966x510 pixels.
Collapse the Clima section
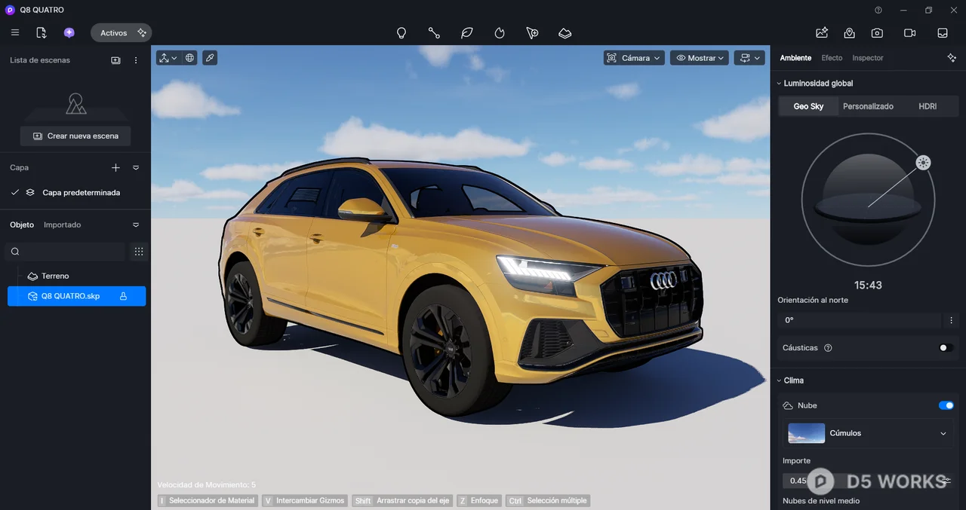tap(789, 380)
